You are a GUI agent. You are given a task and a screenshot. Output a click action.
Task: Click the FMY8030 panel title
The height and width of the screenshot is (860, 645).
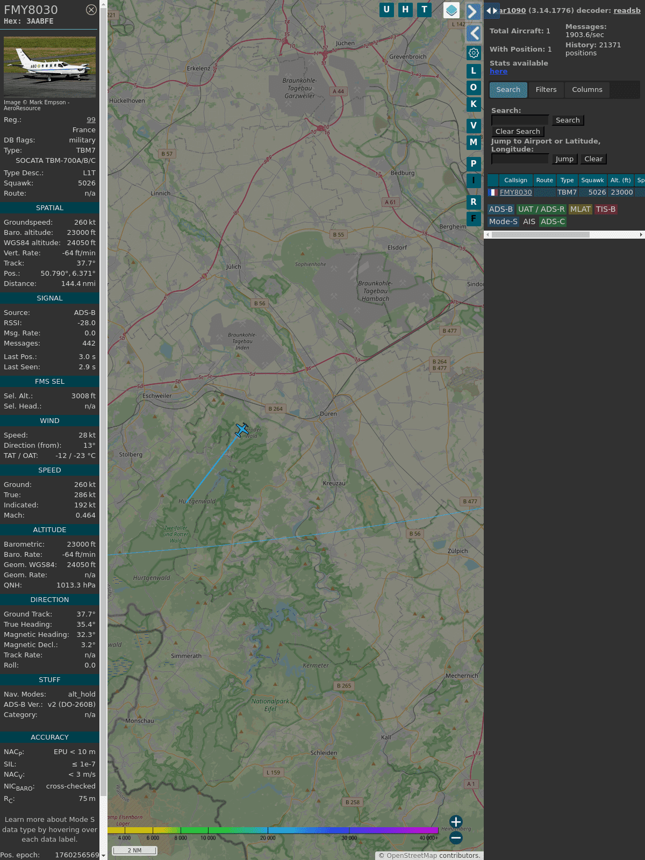pyautogui.click(x=31, y=10)
